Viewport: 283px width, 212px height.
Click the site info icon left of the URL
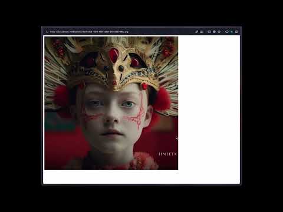point(47,32)
